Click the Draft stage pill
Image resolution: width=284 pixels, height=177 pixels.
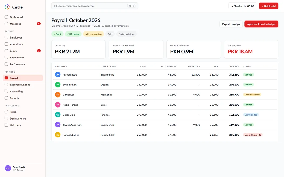tap(57, 34)
